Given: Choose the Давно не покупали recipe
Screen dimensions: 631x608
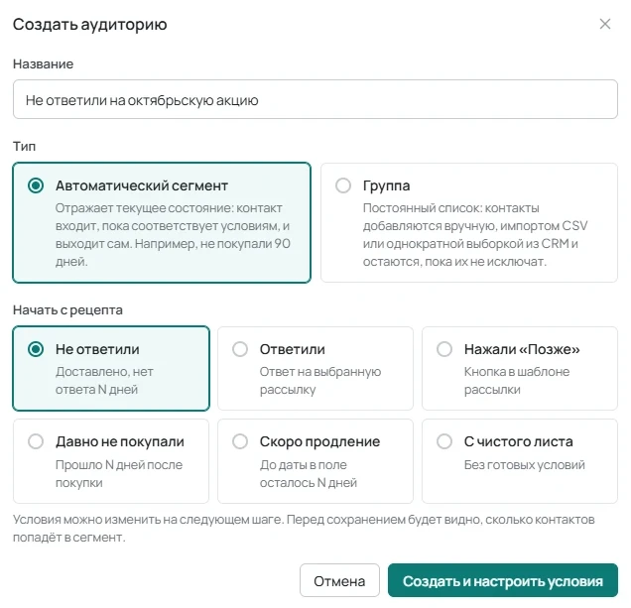Looking at the screenshot, I should click(111, 461).
